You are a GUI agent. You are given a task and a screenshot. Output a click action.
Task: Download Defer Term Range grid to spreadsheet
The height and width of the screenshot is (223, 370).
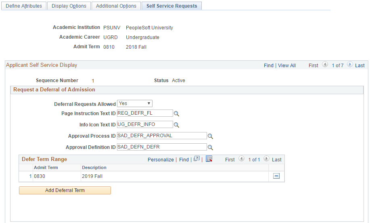pyautogui.click(x=209, y=159)
